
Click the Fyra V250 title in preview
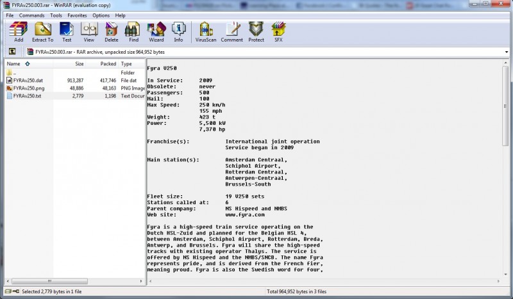click(x=162, y=68)
